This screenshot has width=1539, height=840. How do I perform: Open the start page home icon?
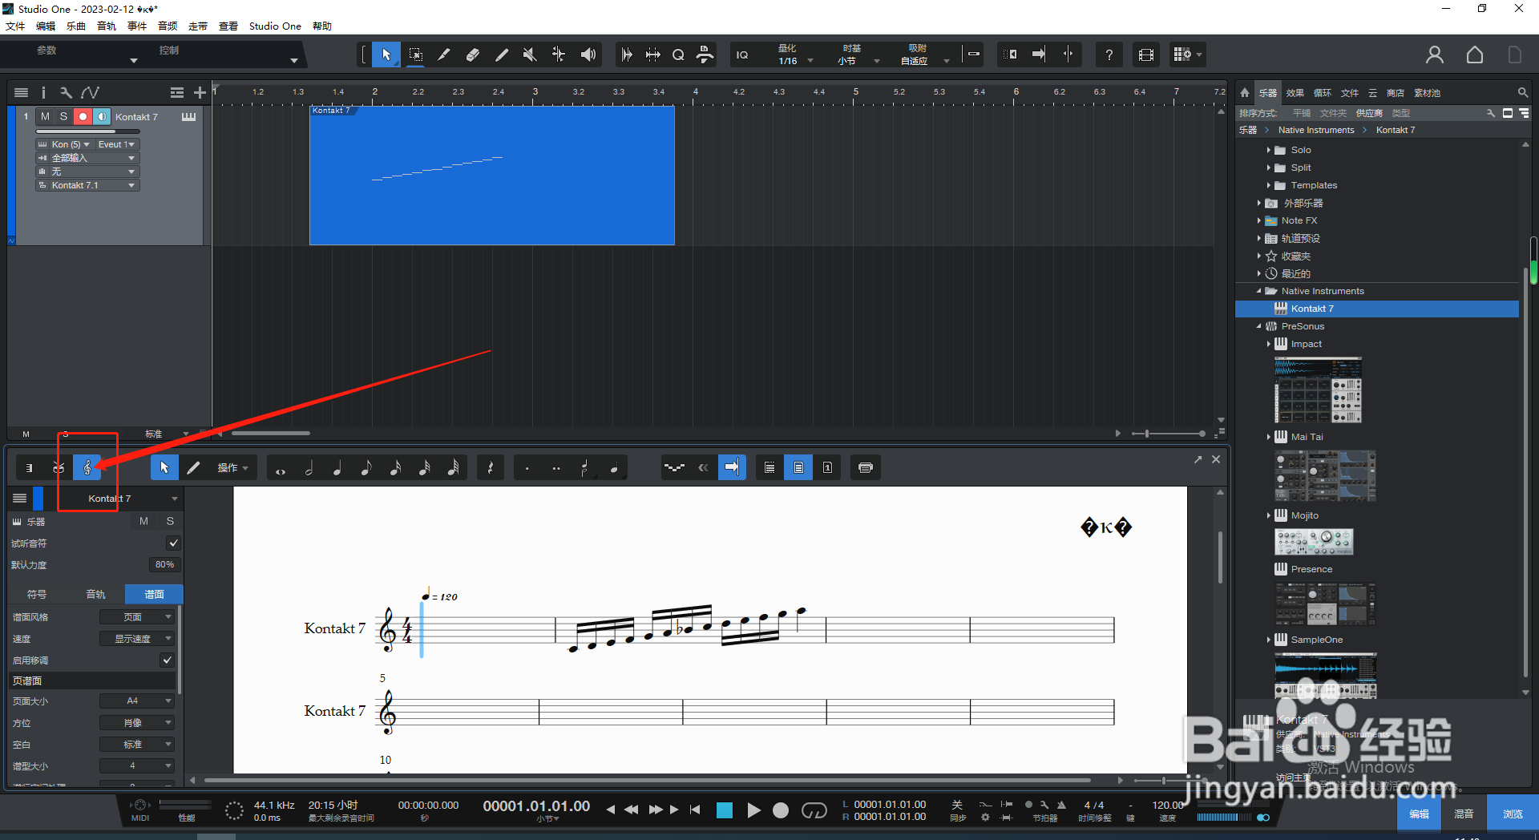[x=1475, y=55]
